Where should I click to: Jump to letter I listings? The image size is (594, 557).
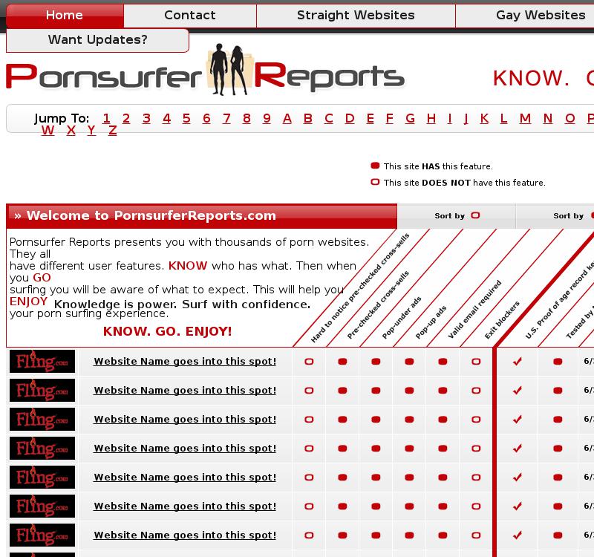click(x=450, y=119)
